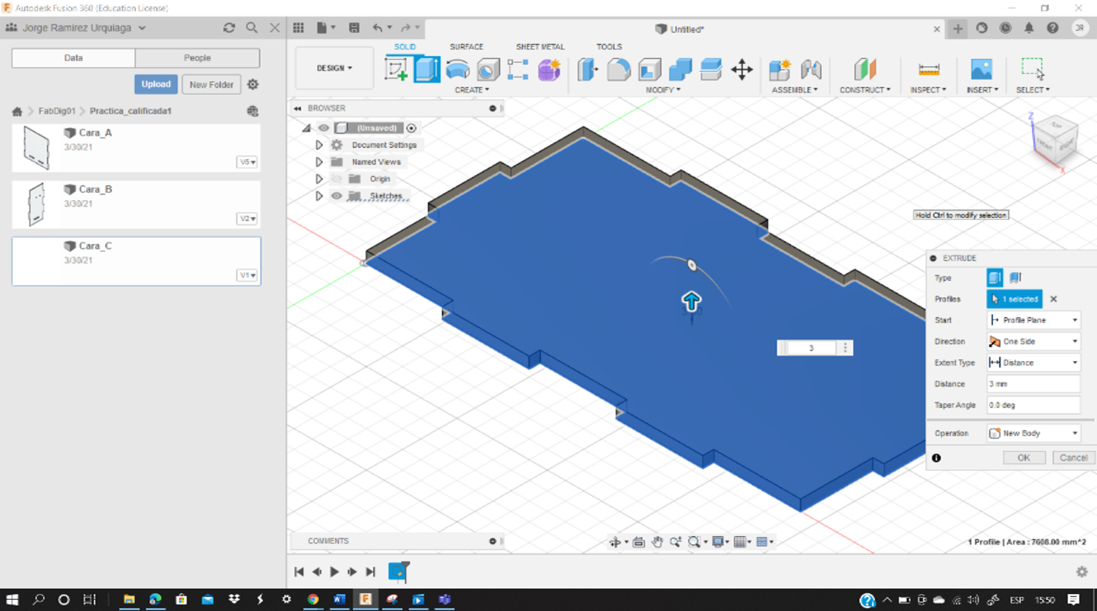Click the Press Pull modify icon

tap(587, 70)
